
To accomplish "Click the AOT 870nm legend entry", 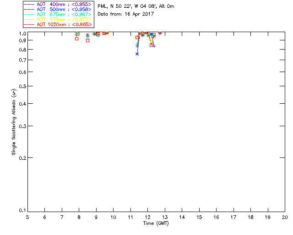I will pos(58,19).
